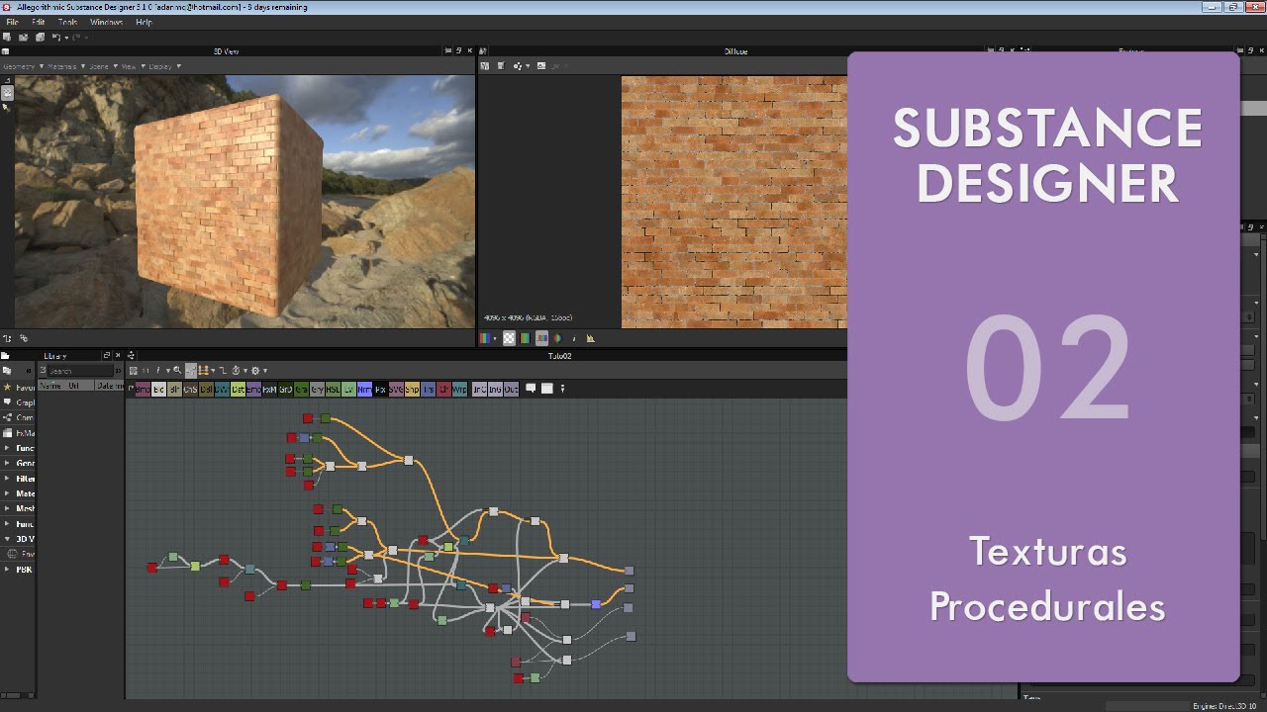Select the top purple output node
The width and height of the screenshot is (1267, 712).
(x=629, y=571)
